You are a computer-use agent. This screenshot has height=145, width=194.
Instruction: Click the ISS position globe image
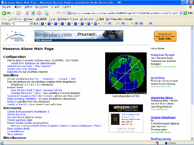126,73
